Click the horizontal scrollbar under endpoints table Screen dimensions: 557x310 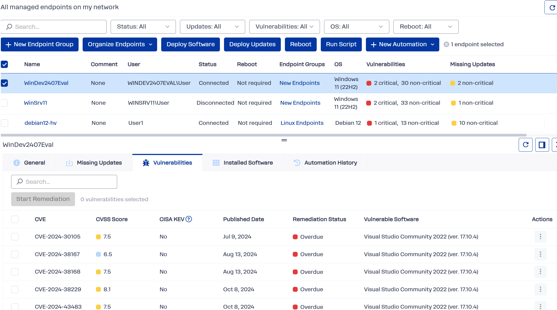(264, 135)
